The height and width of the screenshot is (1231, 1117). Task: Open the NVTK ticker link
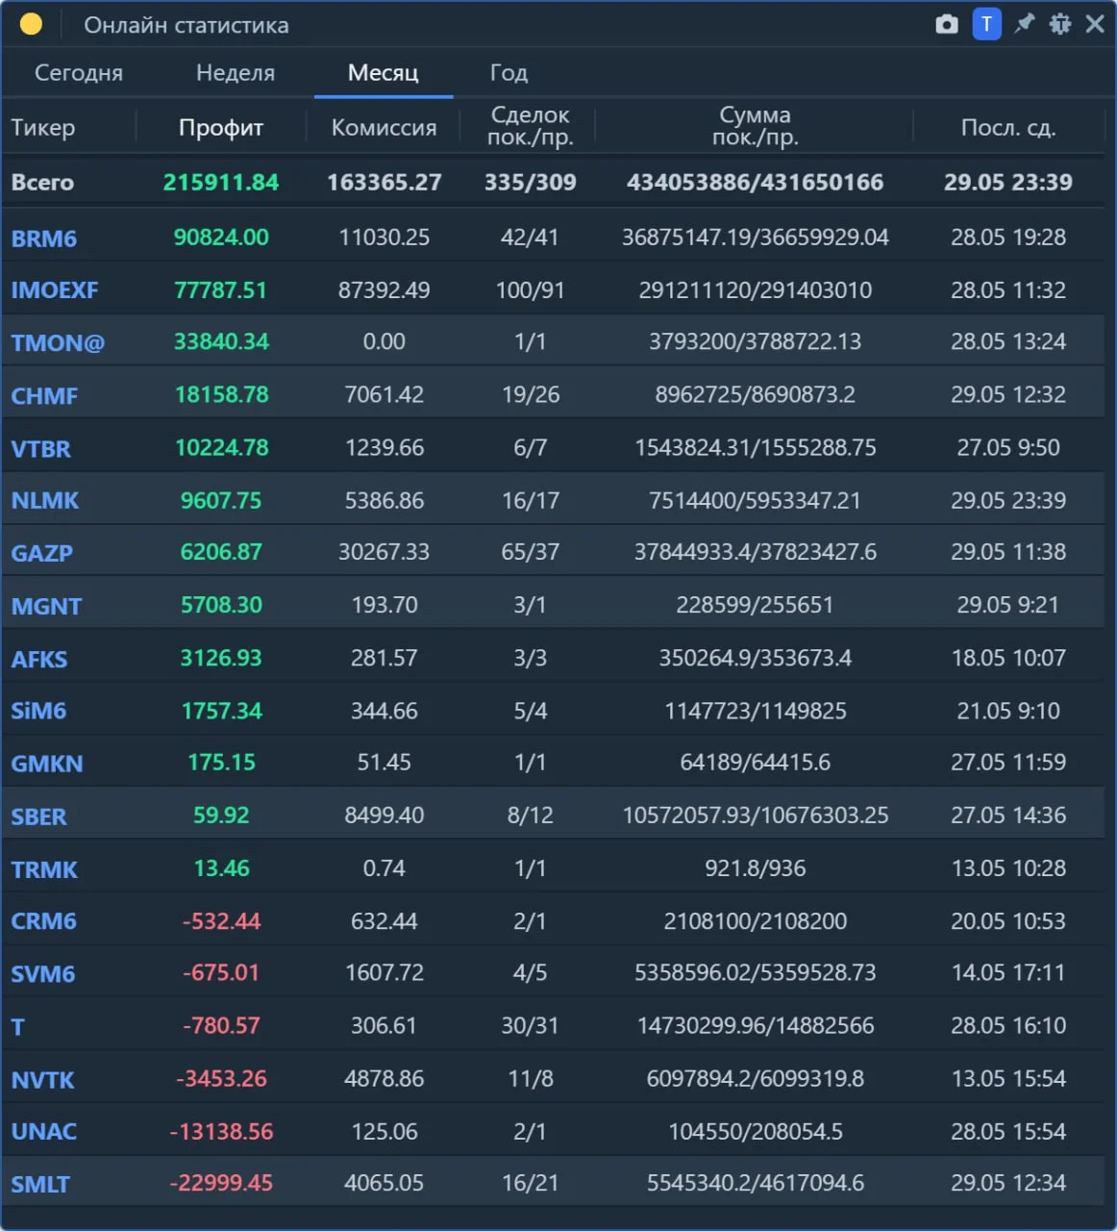pyautogui.click(x=43, y=1080)
